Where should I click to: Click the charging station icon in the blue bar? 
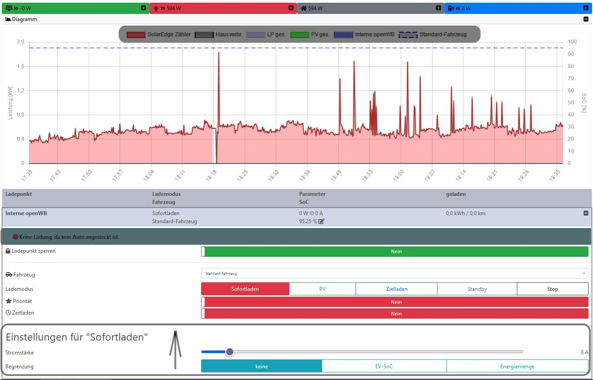pos(451,8)
